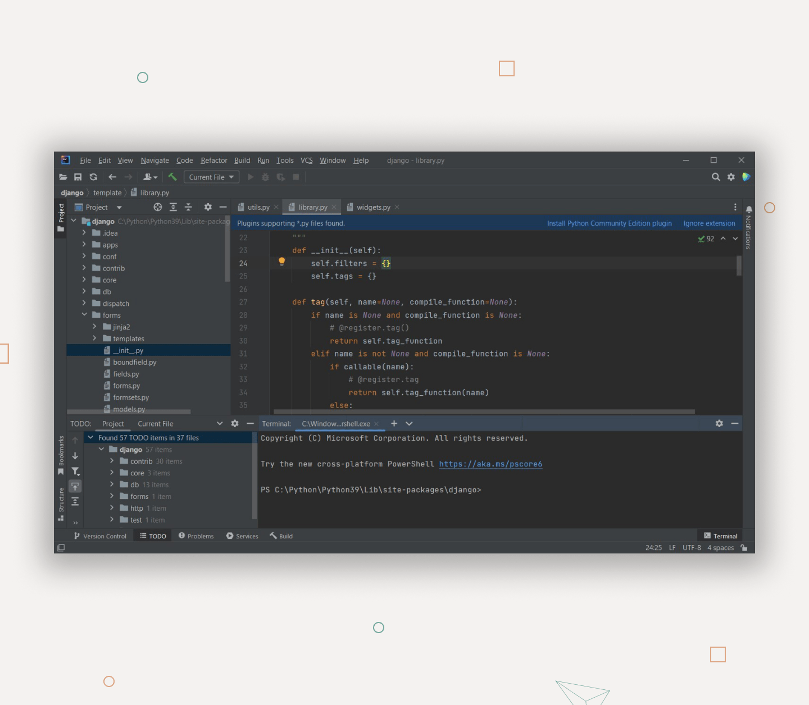Click the Search Everywhere magnifier icon
This screenshot has width=809, height=705.
(716, 177)
